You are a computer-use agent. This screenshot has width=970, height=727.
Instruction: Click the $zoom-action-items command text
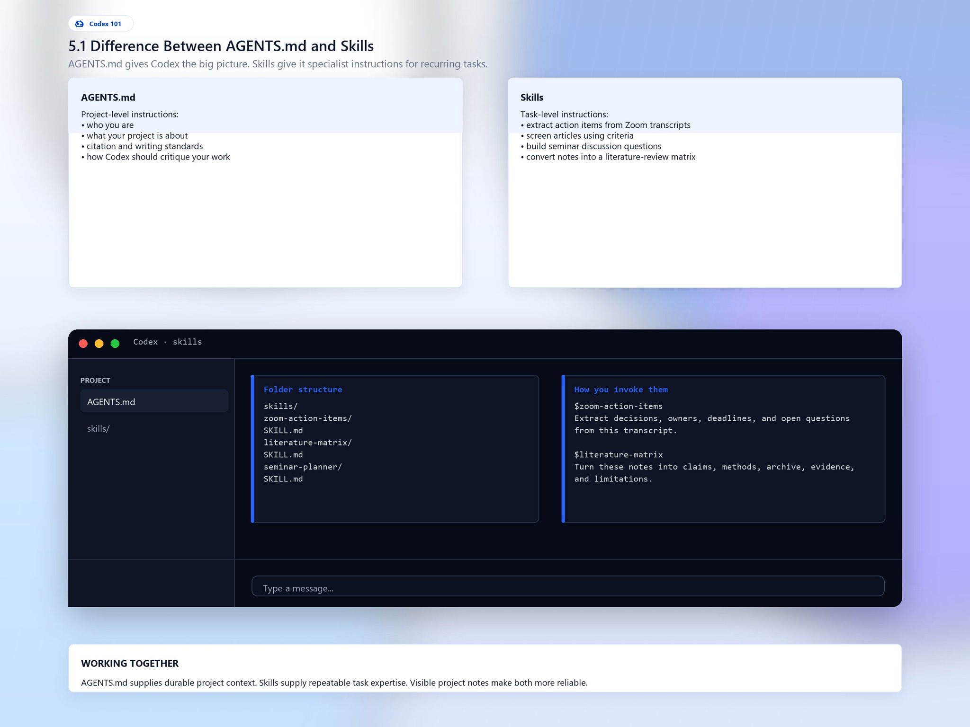tap(619, 406)
